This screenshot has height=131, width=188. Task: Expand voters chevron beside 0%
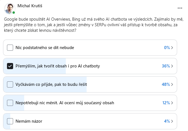(172, 48)
